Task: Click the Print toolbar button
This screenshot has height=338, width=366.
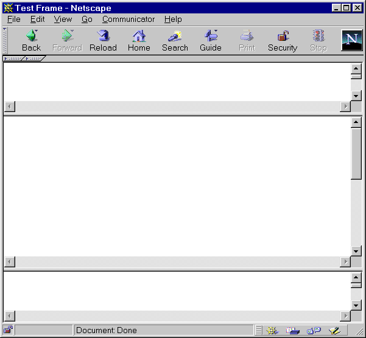Action: [x=247, y=41]
